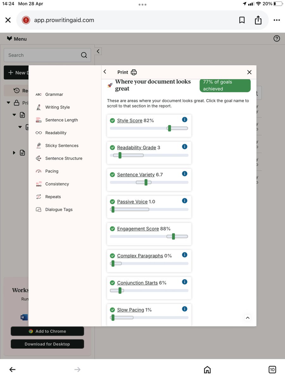
Task: Open info for Style Score
Action: click(x=185, y=119)
